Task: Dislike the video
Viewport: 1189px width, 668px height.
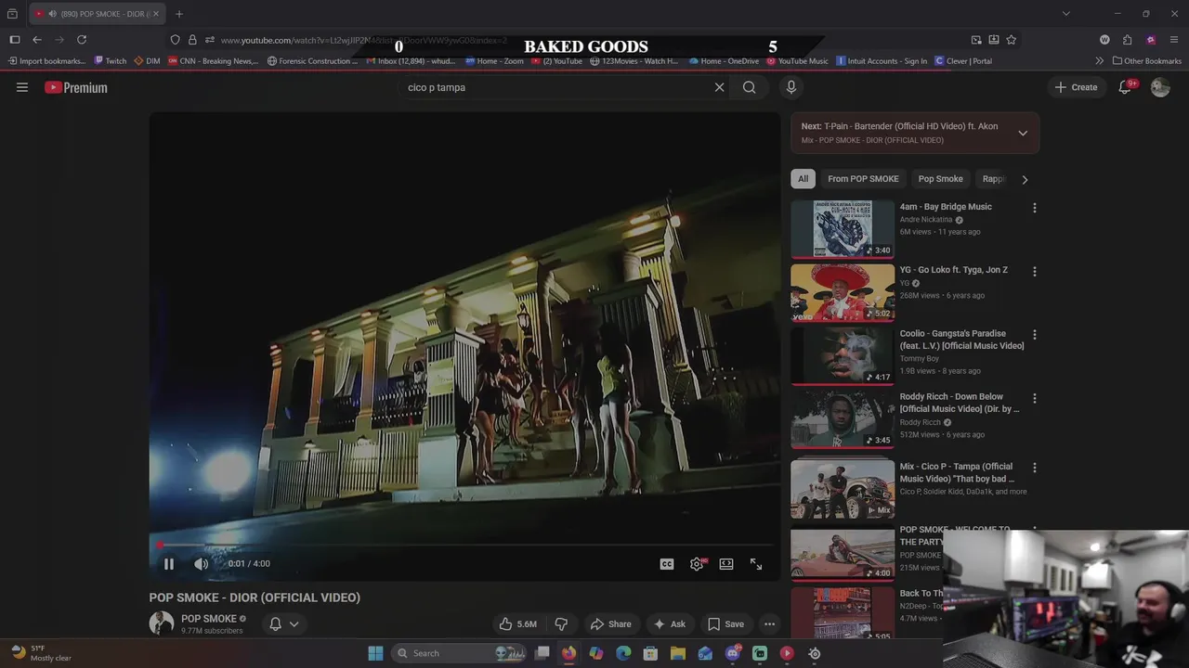Action: coord(561,624)
